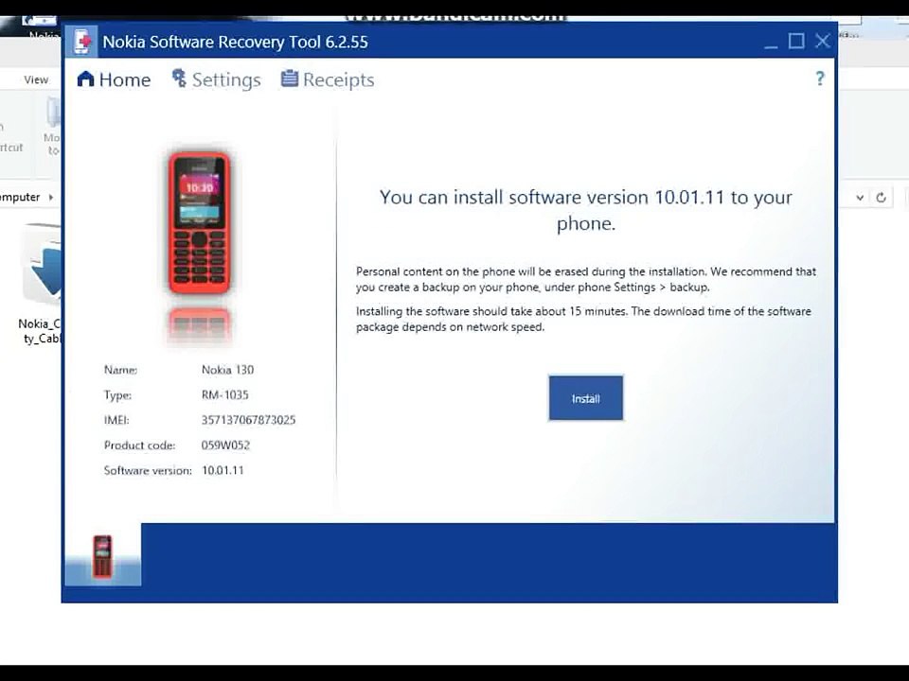Click the name value Nokia 130
The height and width of the screenshot is (681, 909).
[227, 370]
